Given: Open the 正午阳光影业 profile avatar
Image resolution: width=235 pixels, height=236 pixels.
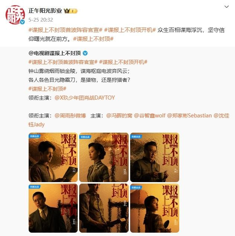Looking at the screenshot, I should (x=15, y=14).
